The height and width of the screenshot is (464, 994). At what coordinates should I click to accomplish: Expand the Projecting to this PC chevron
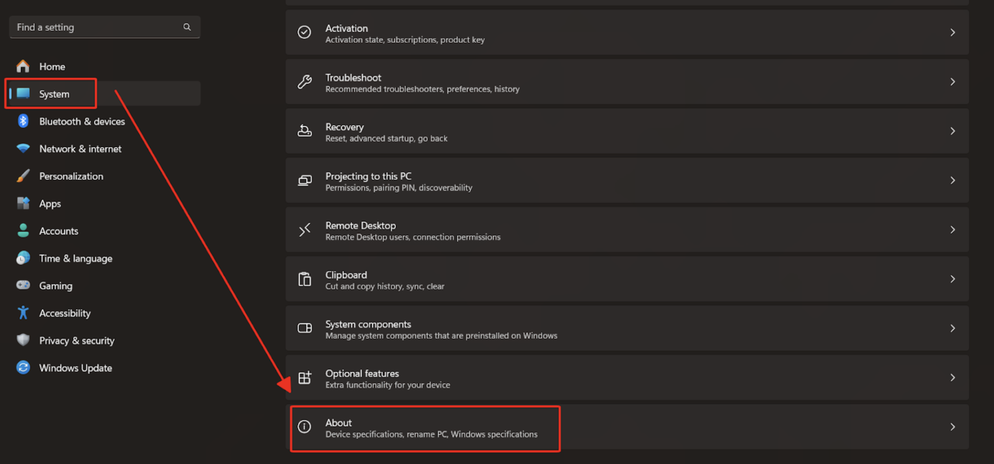pos(952,180)
